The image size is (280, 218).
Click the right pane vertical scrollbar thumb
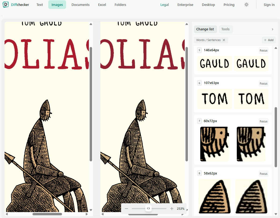point(187,104)
